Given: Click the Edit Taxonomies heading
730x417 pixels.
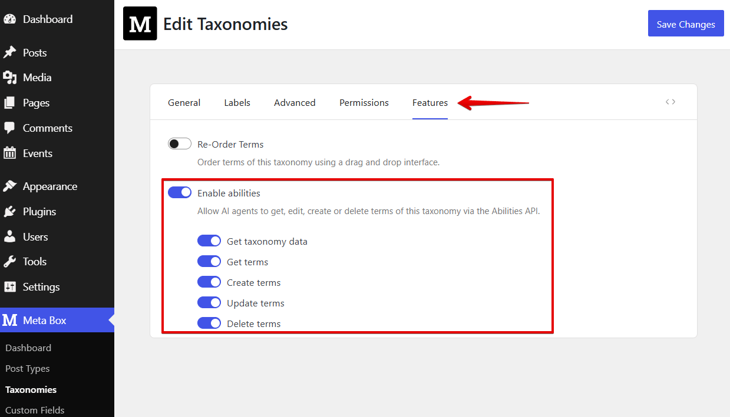Looking at the screenshot, I should pyautogui.click(x=225, y=24).
